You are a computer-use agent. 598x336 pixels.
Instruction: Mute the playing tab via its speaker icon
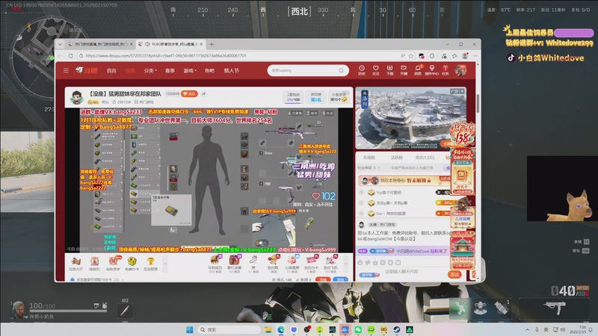147,44
